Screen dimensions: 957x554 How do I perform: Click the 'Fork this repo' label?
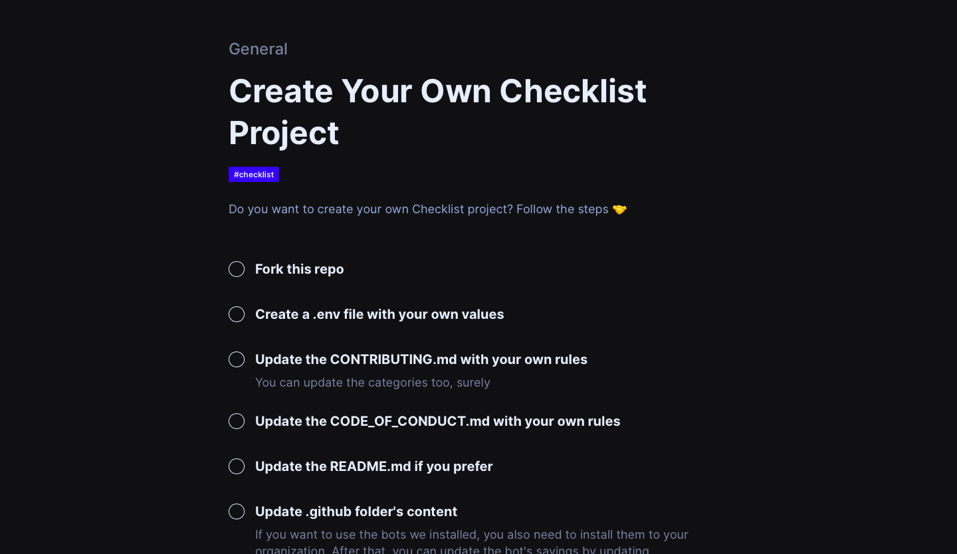point(299,269)
